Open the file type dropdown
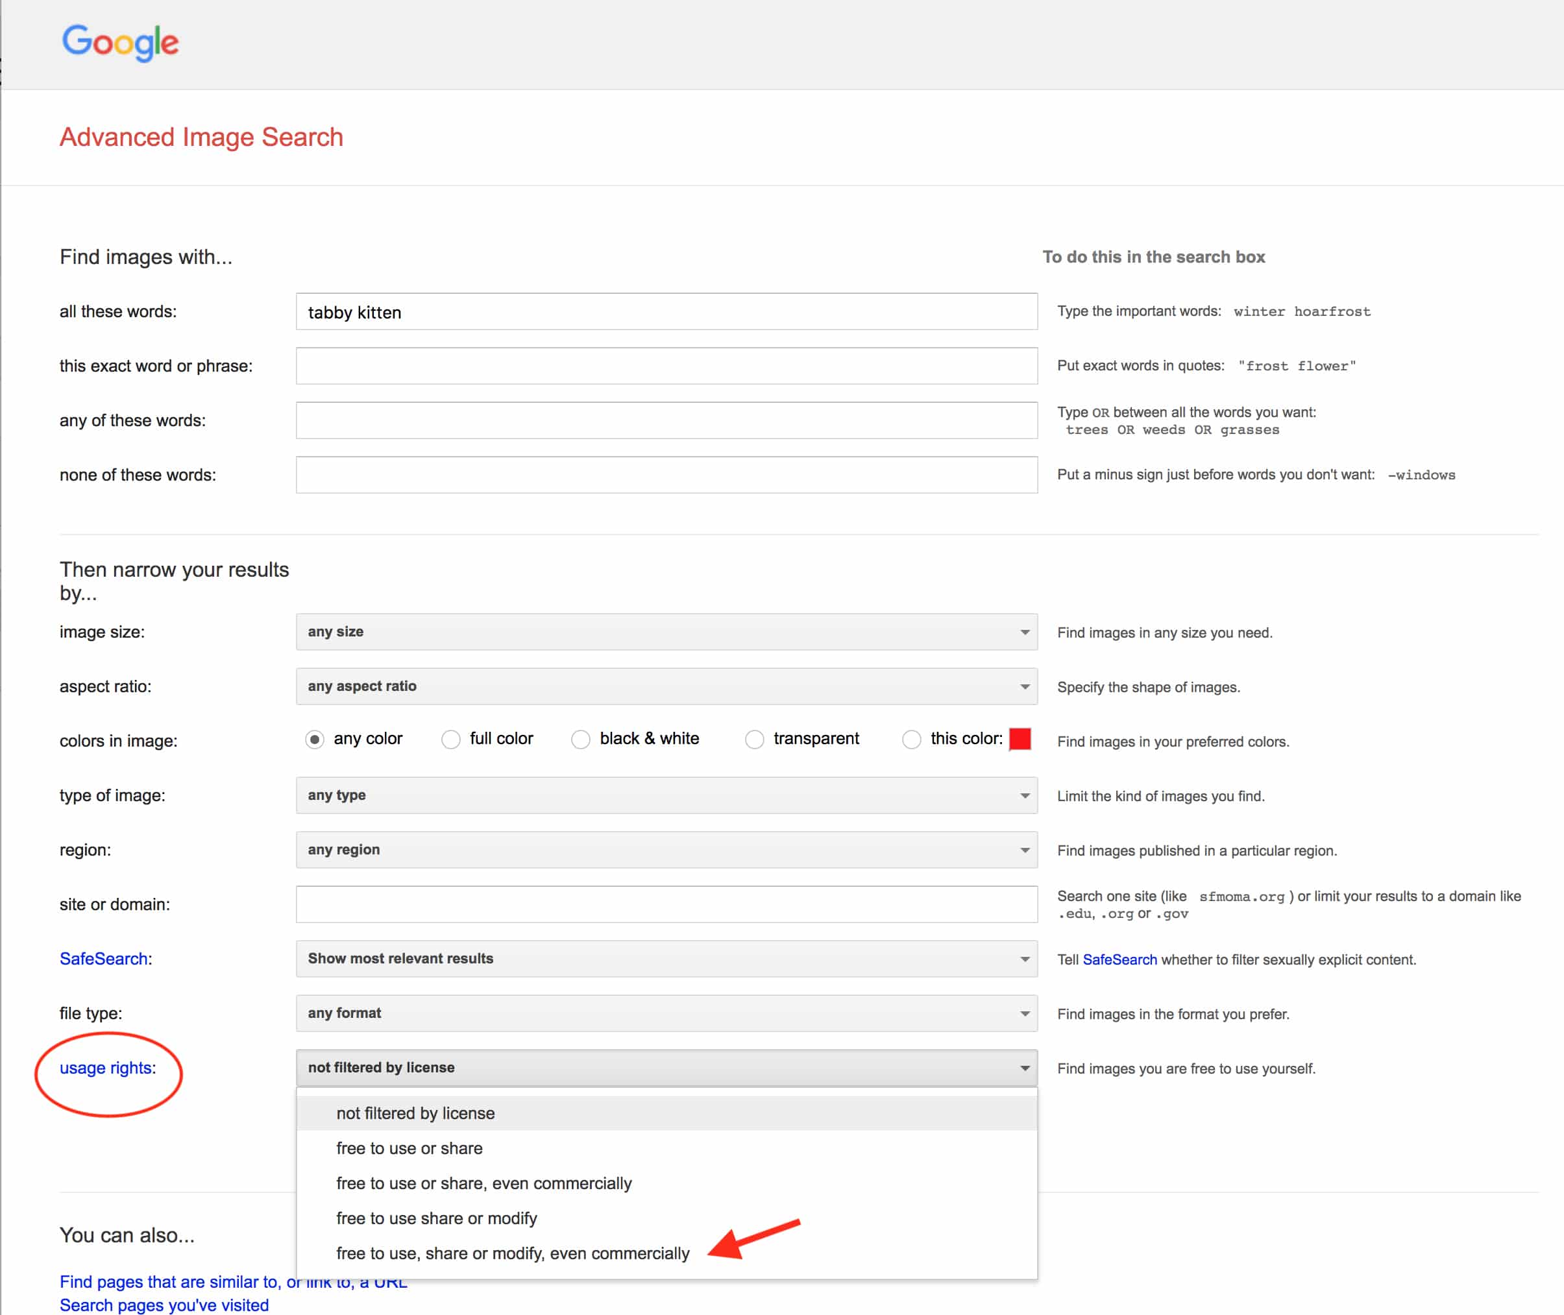 [x=666, y=1012]
